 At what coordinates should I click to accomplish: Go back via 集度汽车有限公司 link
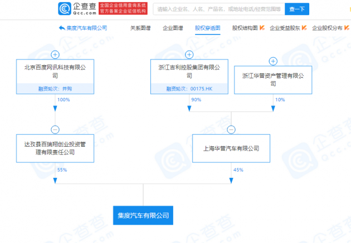87,28
